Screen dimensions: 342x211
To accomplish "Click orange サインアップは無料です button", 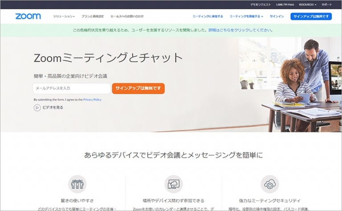I will [138, 88].
